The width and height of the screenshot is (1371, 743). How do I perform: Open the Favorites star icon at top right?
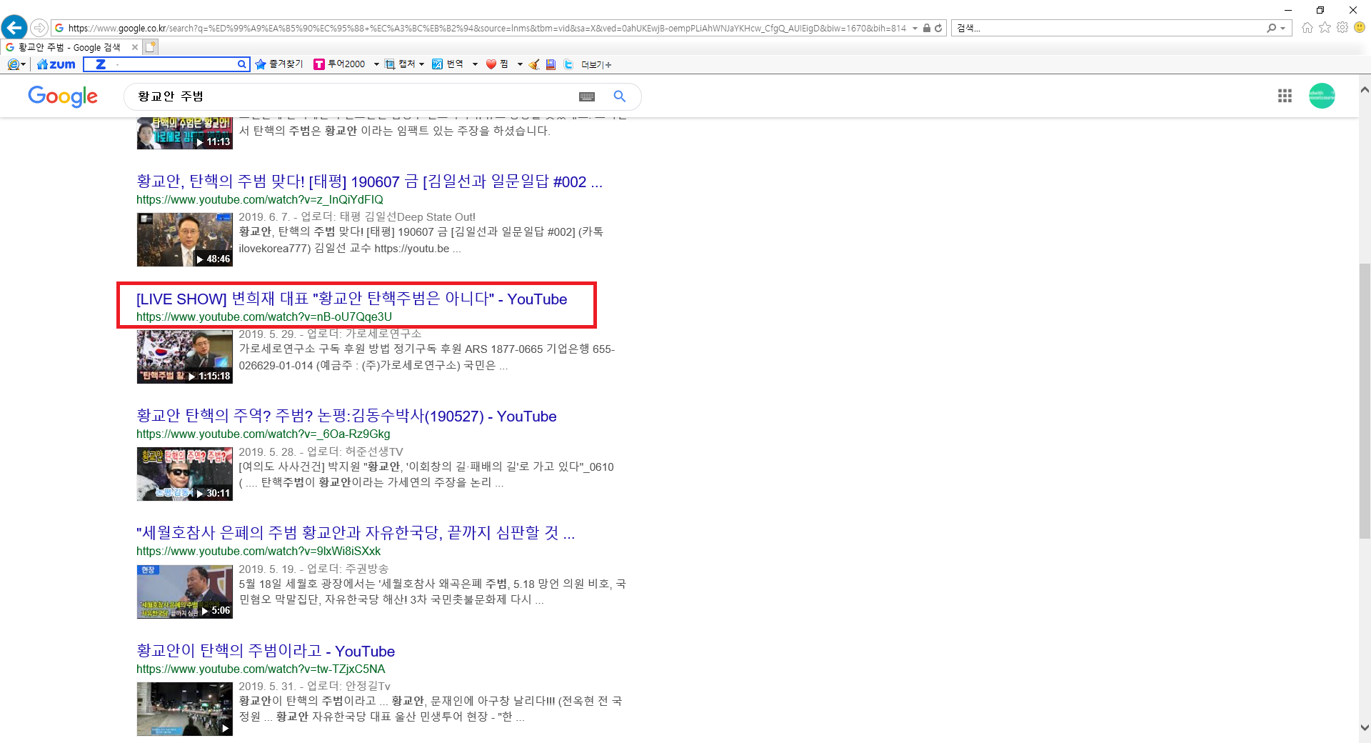[x=1325, y=28]
